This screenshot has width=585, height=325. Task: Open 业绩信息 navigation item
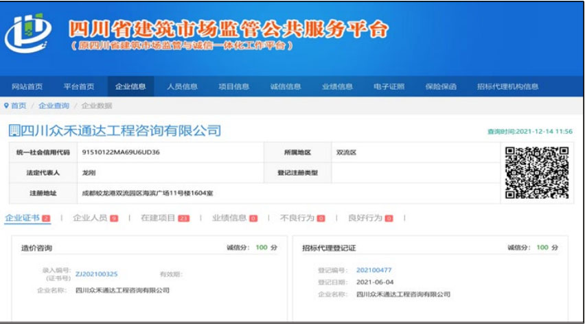click(x=337, y=86)
